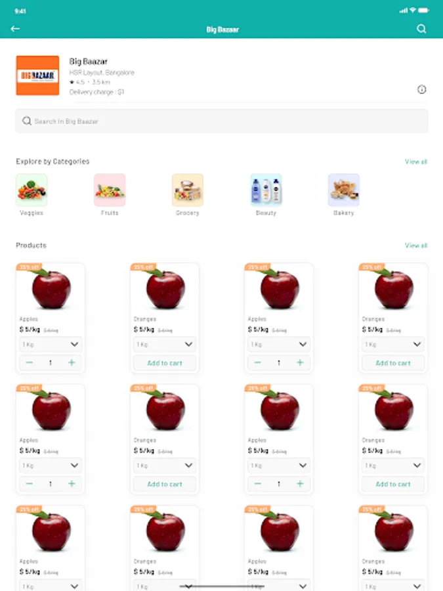
Task: Add second-row last Oranges to cart
Action: point(393,484)
